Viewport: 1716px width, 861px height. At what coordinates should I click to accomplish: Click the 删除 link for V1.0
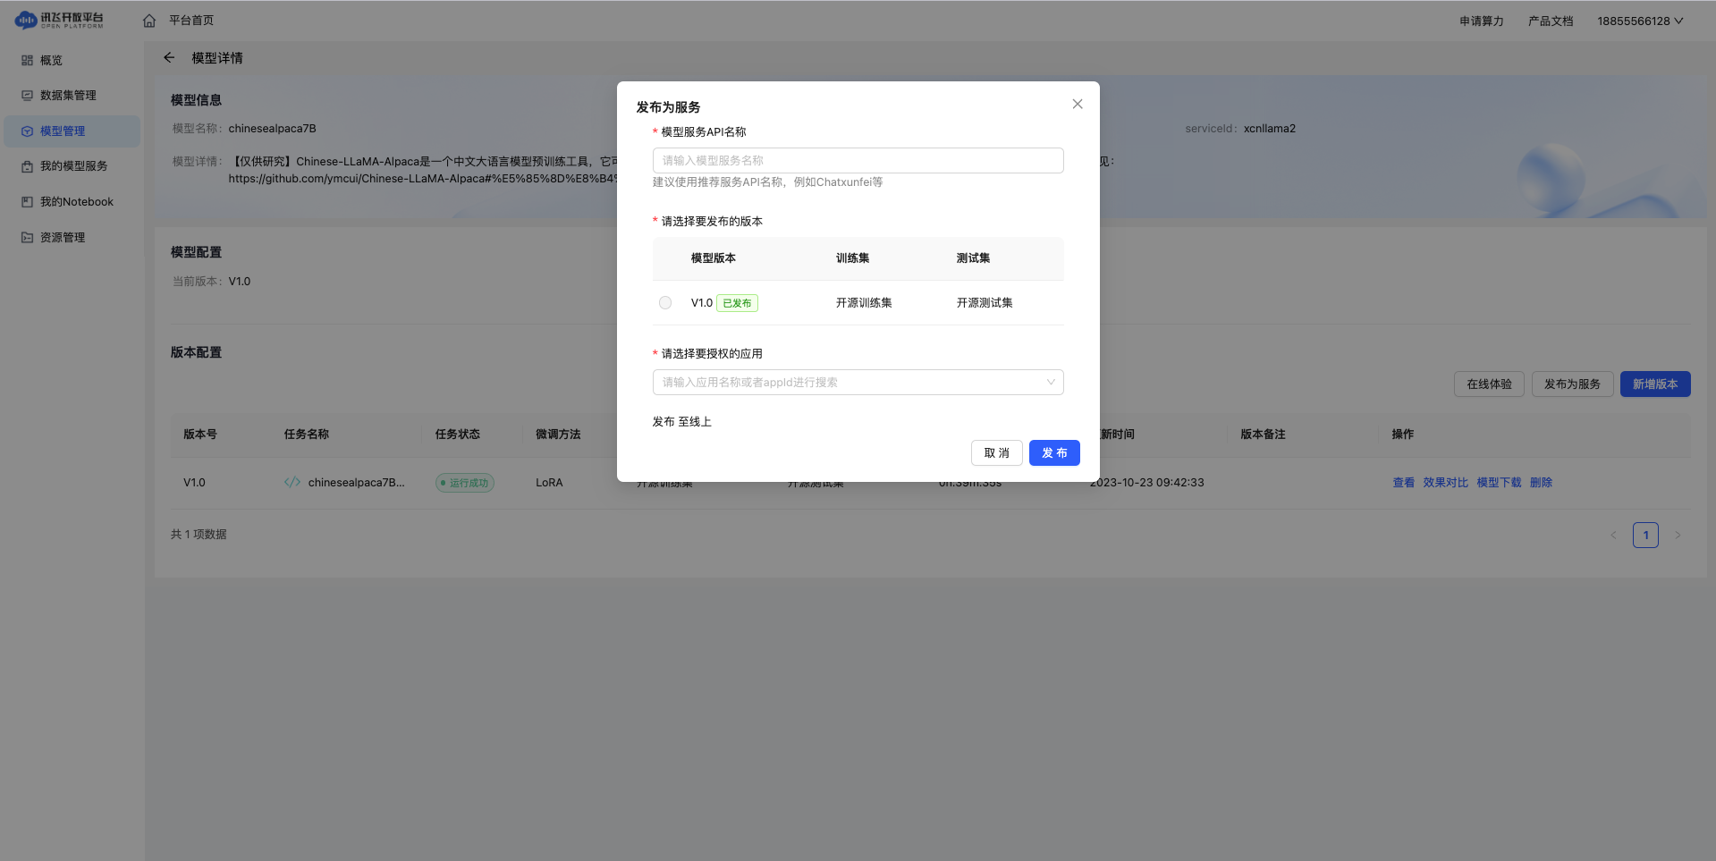1541,483
